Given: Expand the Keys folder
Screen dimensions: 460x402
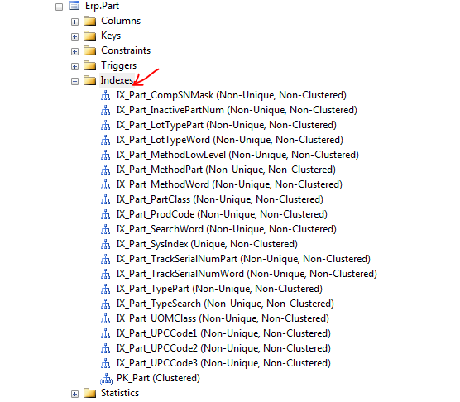Looking at the screenshot, I should (x=74, y=36).
